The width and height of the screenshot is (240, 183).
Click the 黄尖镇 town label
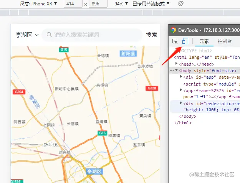tap(145, 116)
